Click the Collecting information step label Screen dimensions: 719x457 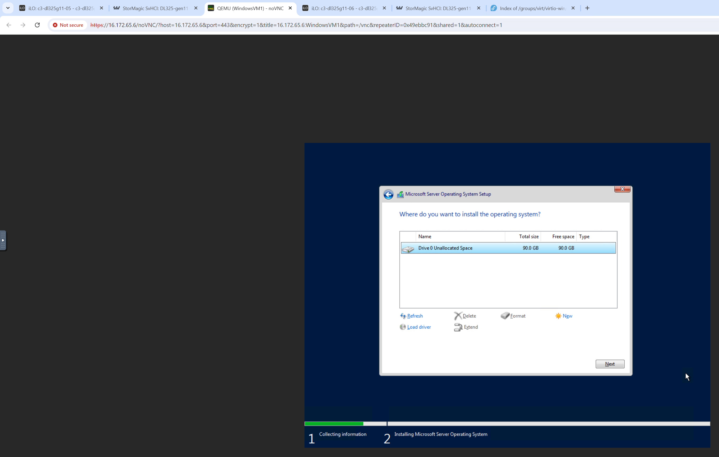tap(343, 434)
